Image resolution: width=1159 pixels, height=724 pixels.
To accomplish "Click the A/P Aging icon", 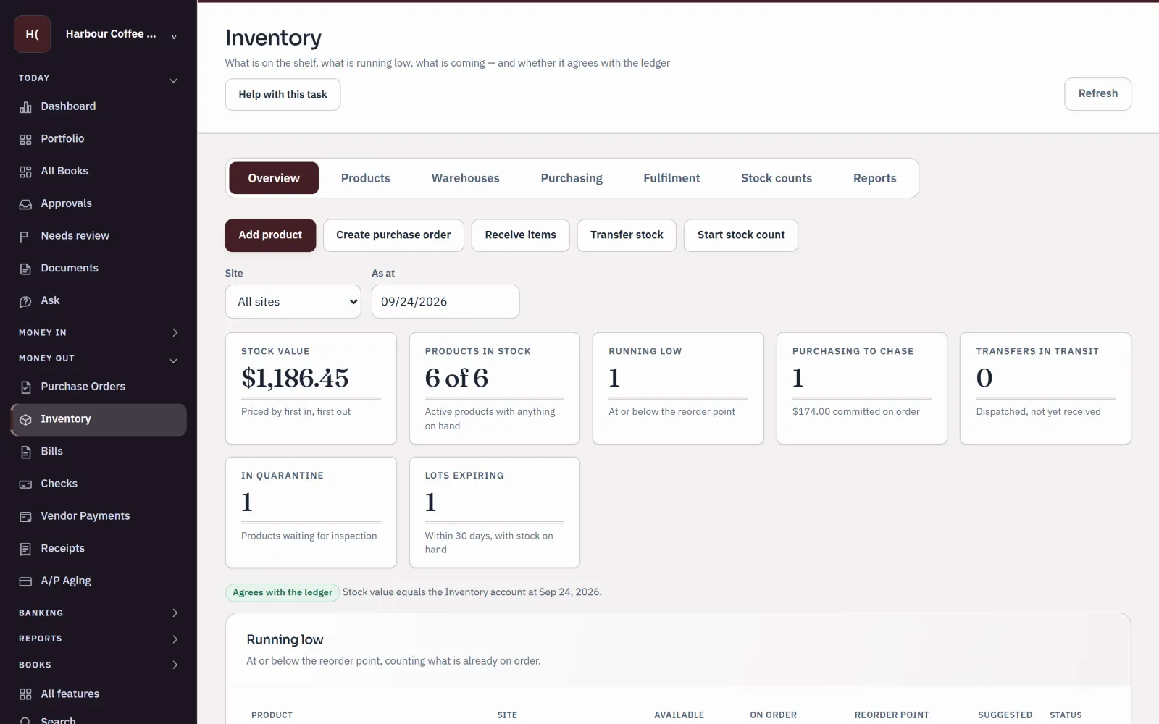I will point(25,581).
